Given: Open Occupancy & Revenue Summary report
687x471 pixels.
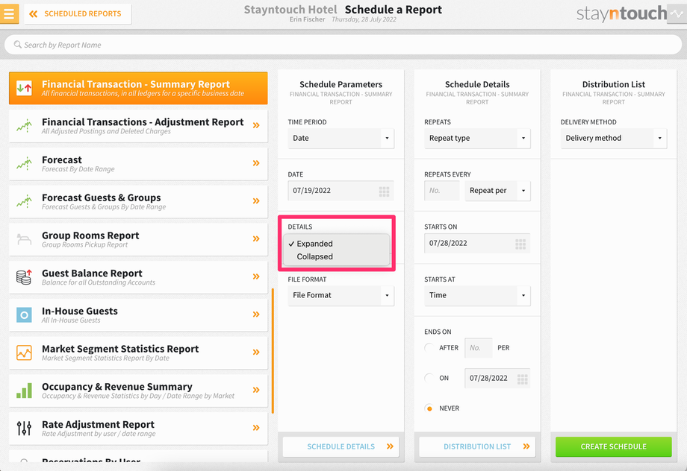Looking at the screenshot, I should 138,391.
